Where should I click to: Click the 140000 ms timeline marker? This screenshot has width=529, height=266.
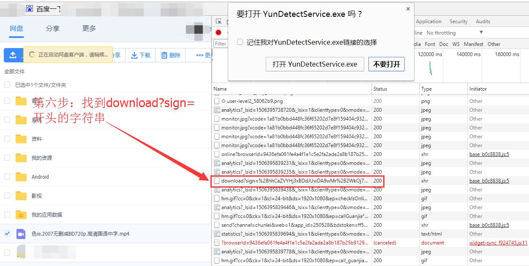click(x=469, y=54)
